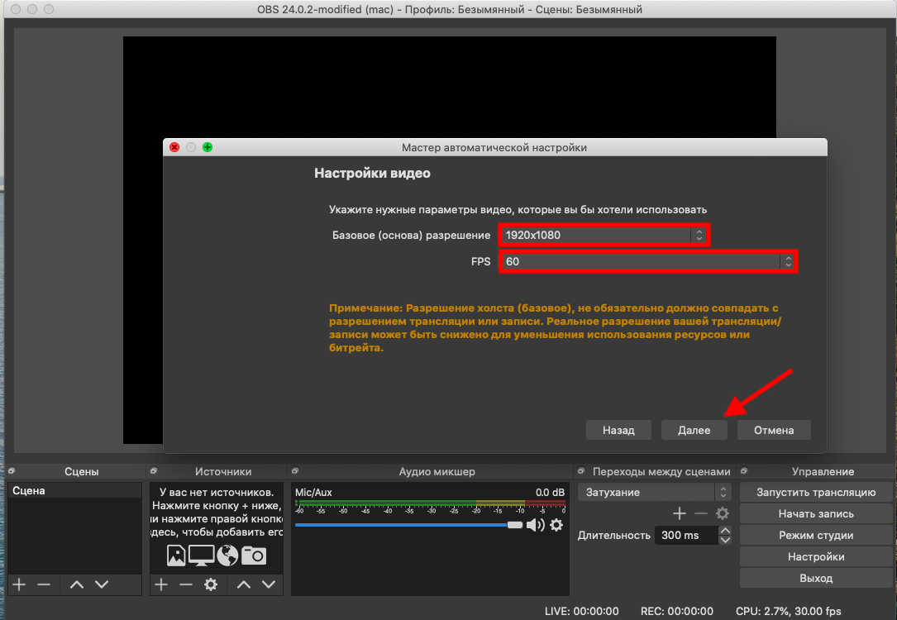Click the LIVE: 00:00:00 status text
The height and width of the screenshot is (620, 897).
click(581, 611)
